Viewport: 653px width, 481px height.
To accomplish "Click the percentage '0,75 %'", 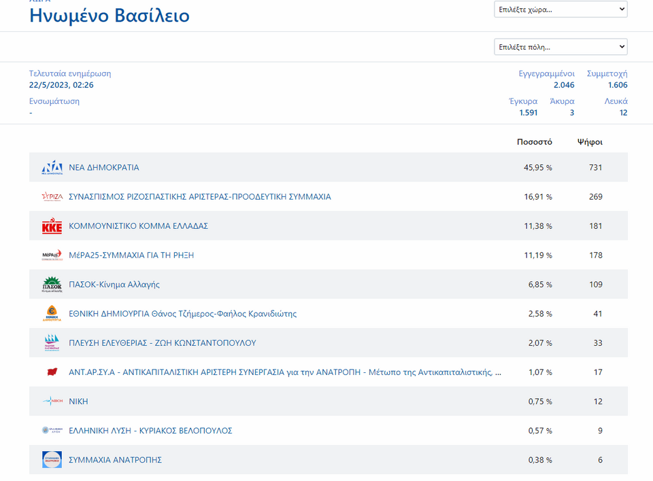I will (x=540, y=402).
